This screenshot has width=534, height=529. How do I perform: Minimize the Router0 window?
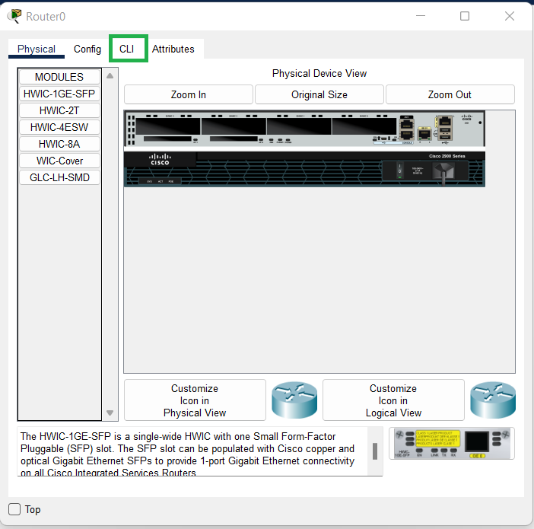[x=421, y=16]
